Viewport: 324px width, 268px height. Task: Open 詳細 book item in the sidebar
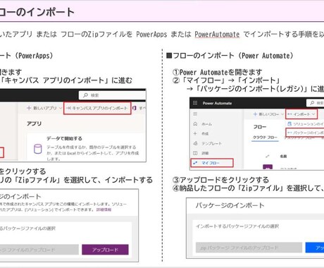[x=201, y=153]
